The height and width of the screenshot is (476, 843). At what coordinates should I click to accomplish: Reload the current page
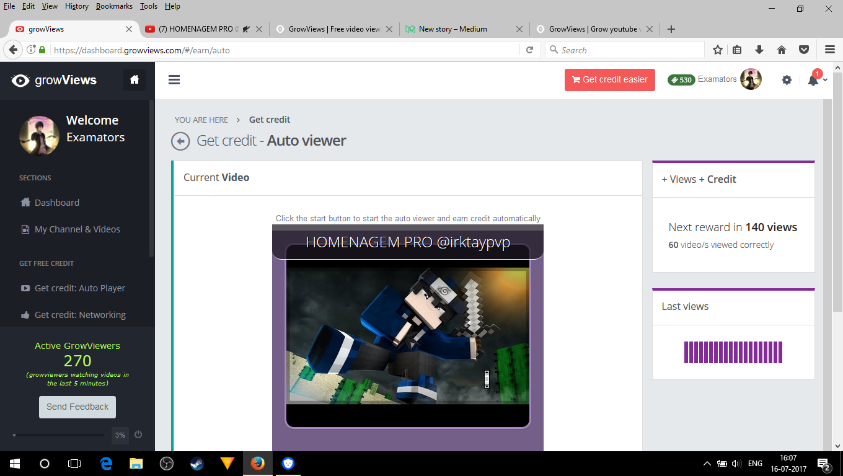(x=529, y=50)
